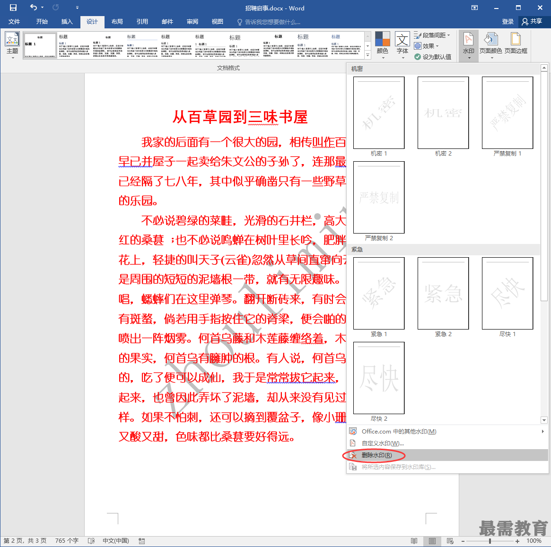Click the page count status 第 2 页, 共 3 页
Image resolution: width=551 pixels, height=547 pixels.
coord(25,541)
